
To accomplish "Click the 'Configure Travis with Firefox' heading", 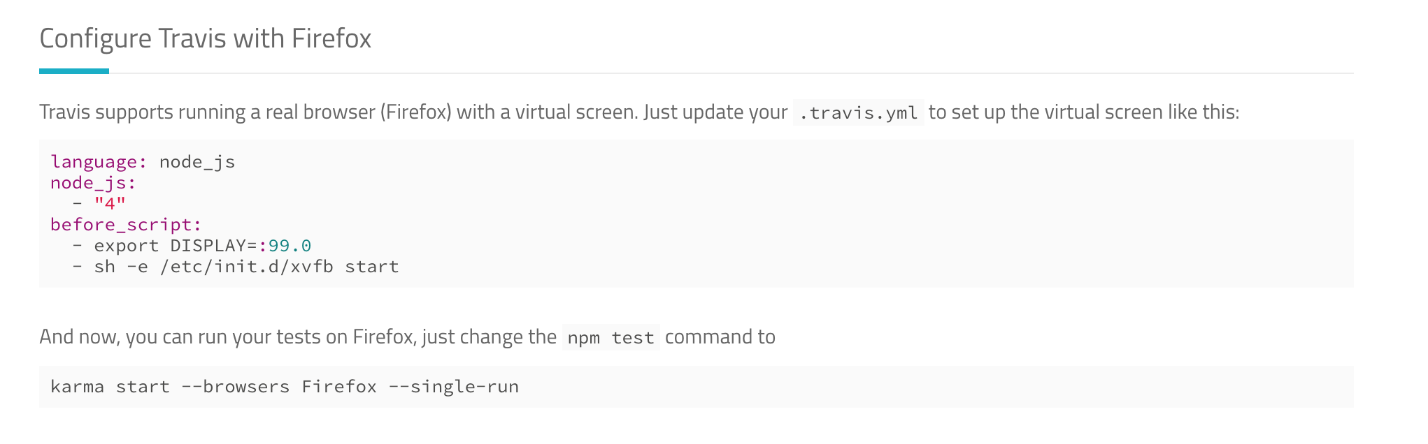I will click(205, 39).
